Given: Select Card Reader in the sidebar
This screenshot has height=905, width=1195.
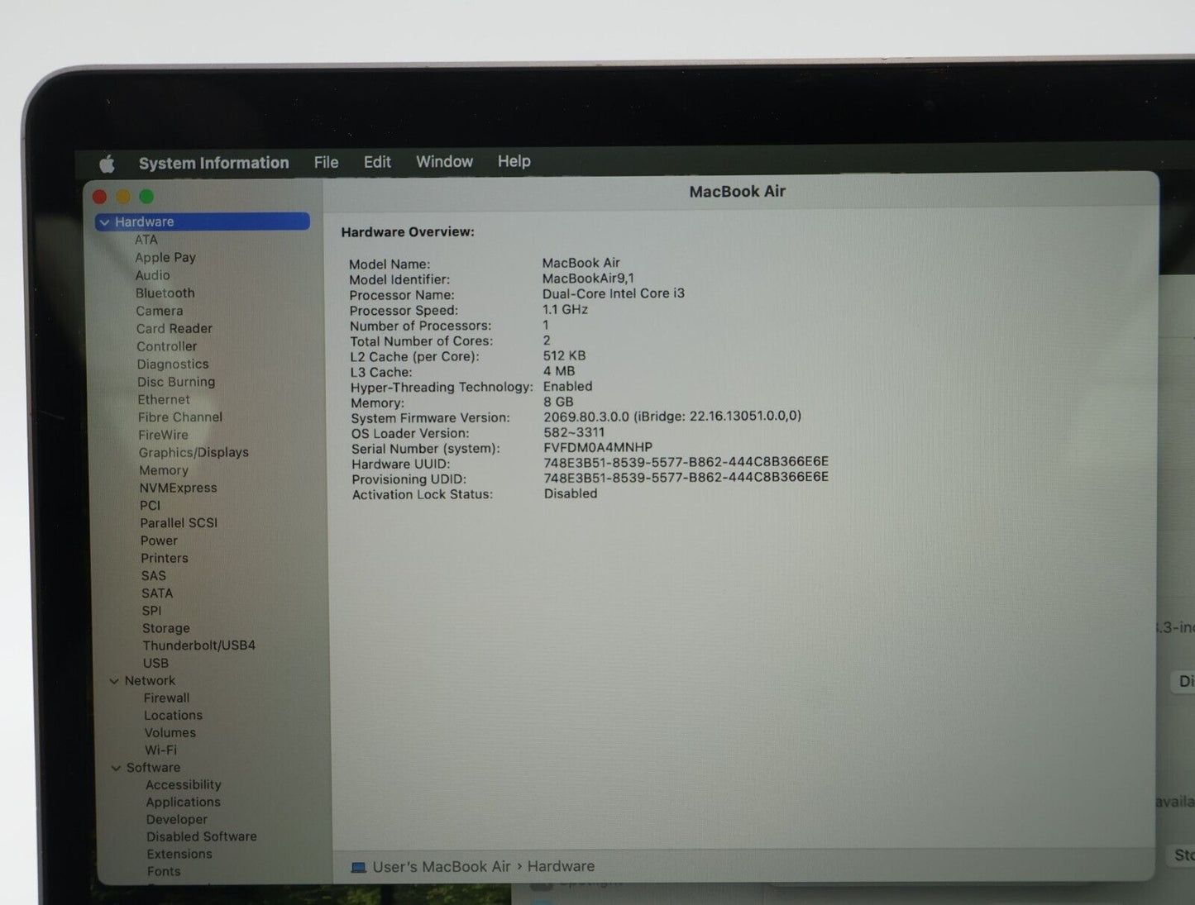Looking at the screenshot, I should pos(174,328).
